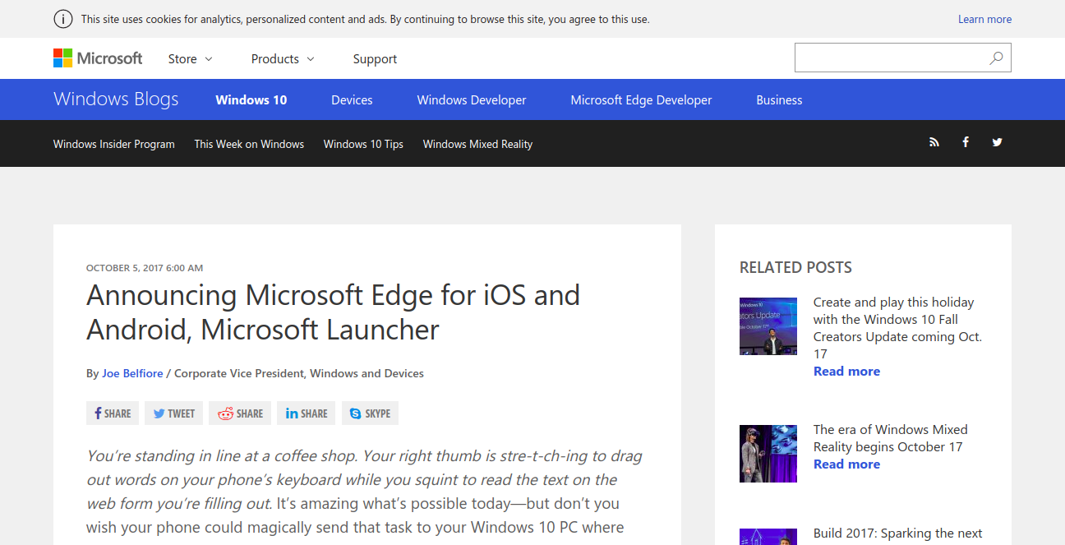The height and width of the screenshot is (545, 1065).
Task: Click the date 'October 5, 2017 6:00 AM'
Action: [x=145, y=268]
